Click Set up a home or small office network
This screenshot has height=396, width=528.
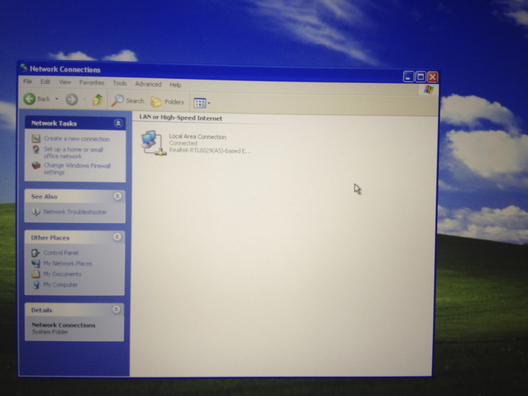(x=73, y=153)
